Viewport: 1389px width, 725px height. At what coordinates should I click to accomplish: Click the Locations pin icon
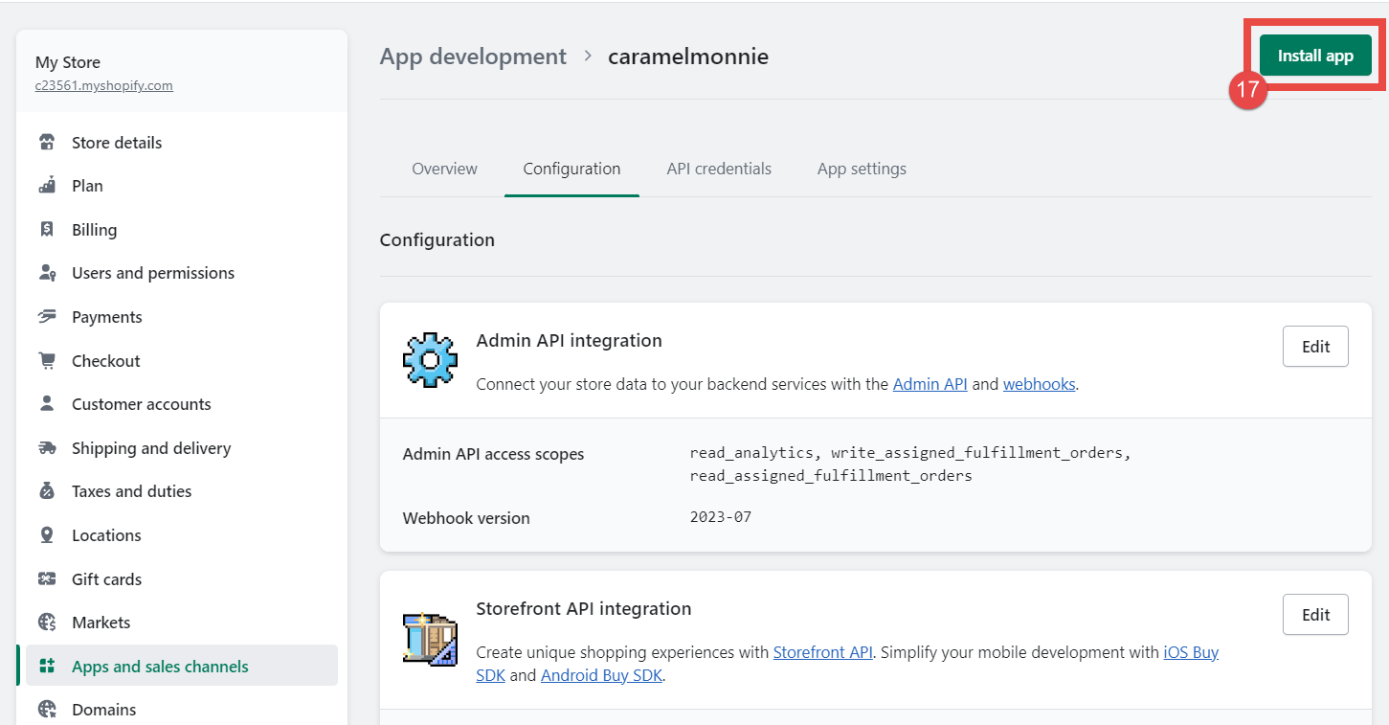(47, 535)
